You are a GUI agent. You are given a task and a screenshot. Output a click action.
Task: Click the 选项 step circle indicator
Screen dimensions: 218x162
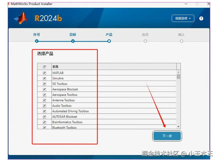pos(145,41)
